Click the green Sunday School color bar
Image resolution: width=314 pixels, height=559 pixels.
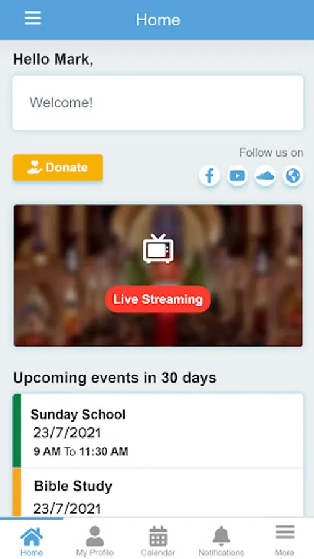[17, 430]
